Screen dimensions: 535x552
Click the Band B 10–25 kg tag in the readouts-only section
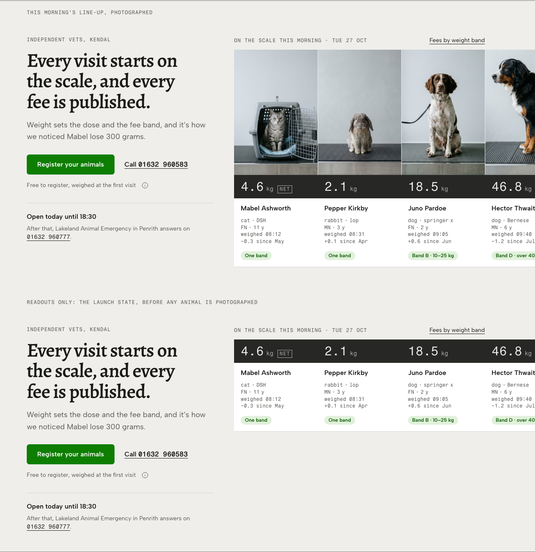[x=433, y=420]
